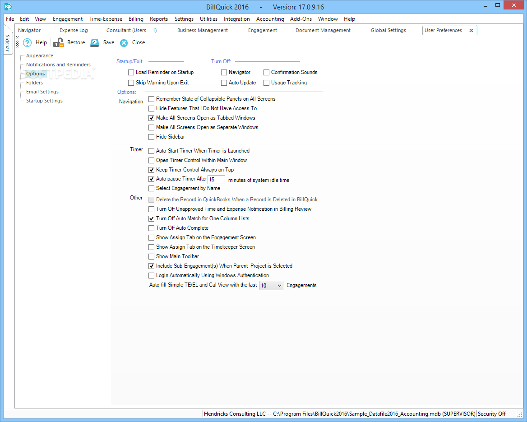Viewport: 527px width, 422px height.
Task: Select Appearance in the preferences tree
Action: [40, 56]
